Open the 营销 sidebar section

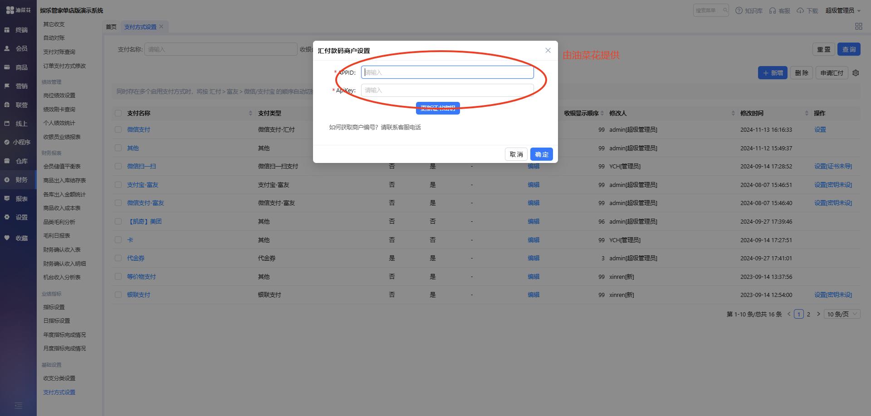[x=18, y=86]
